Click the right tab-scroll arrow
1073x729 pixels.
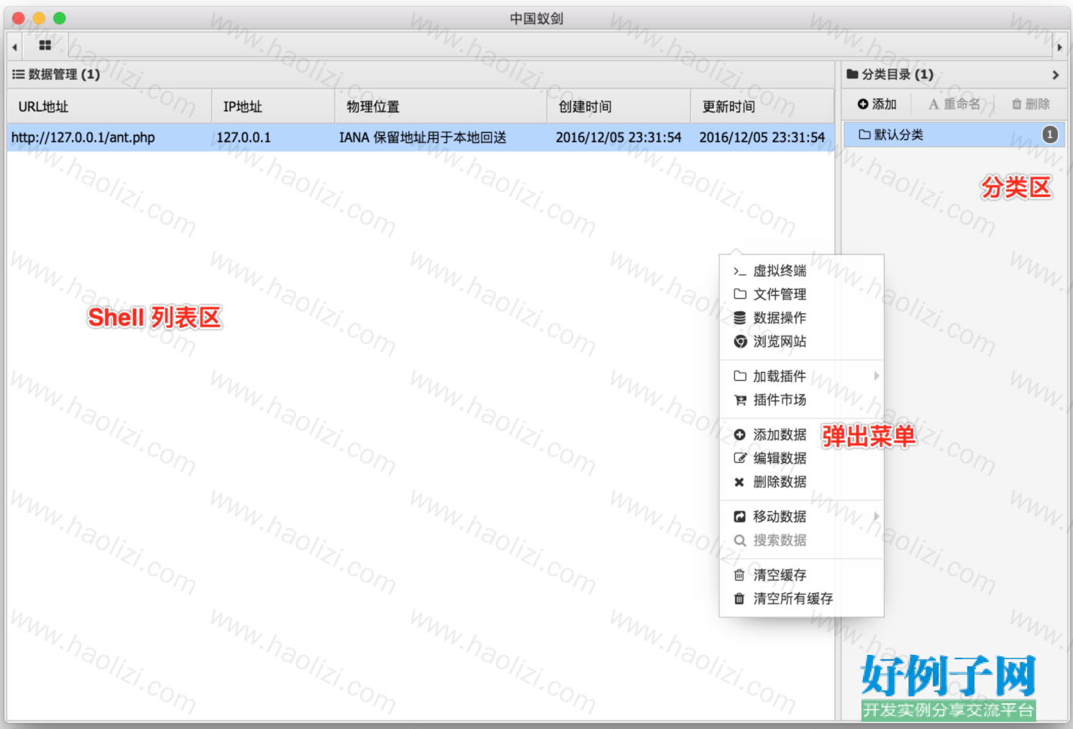[1059, 47]
